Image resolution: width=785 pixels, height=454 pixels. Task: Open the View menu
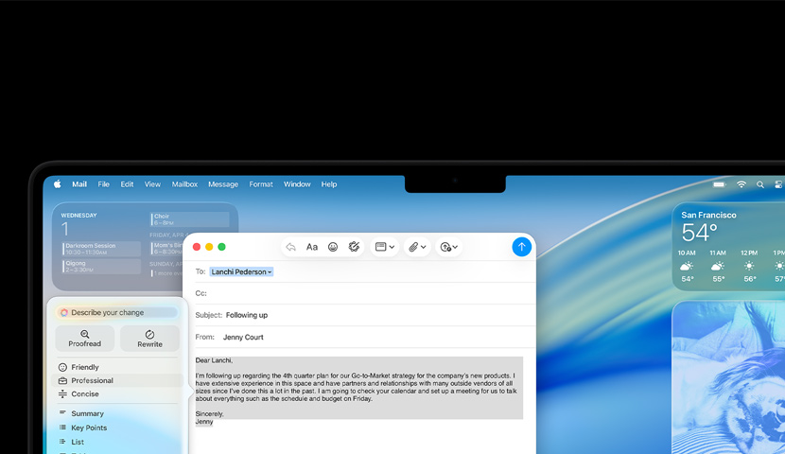(152, 184)
